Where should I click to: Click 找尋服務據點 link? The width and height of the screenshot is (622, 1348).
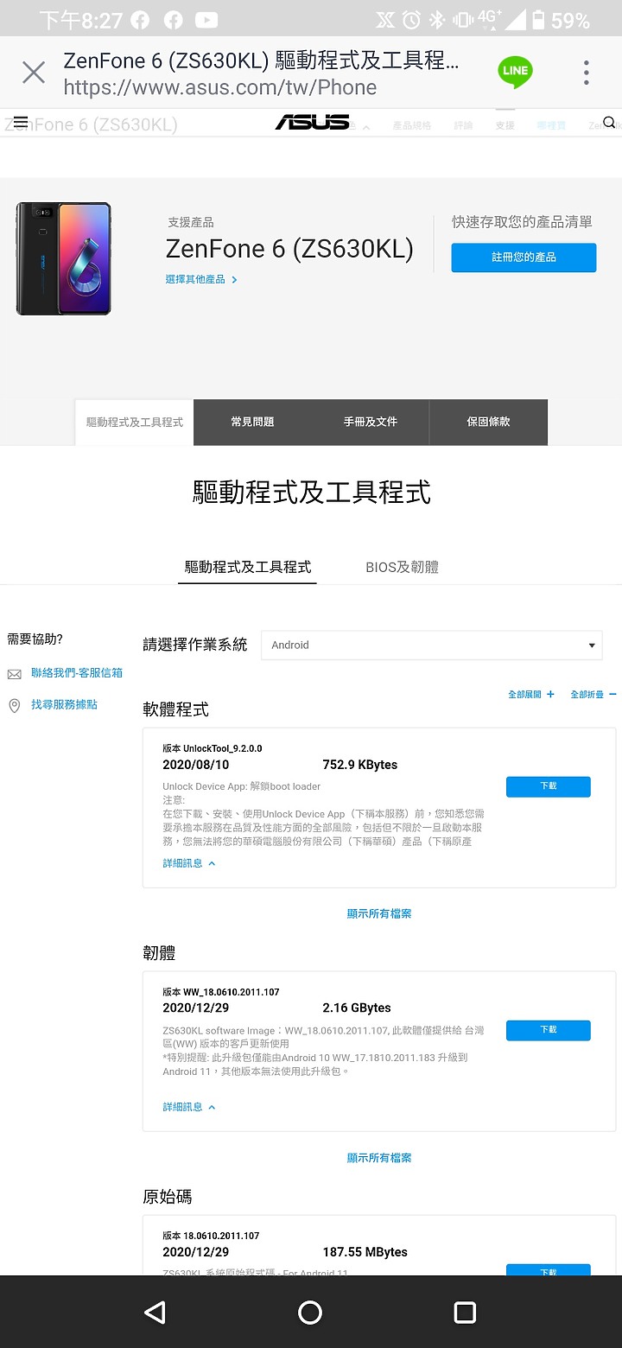pyautogui.click(x=64, y=705)
